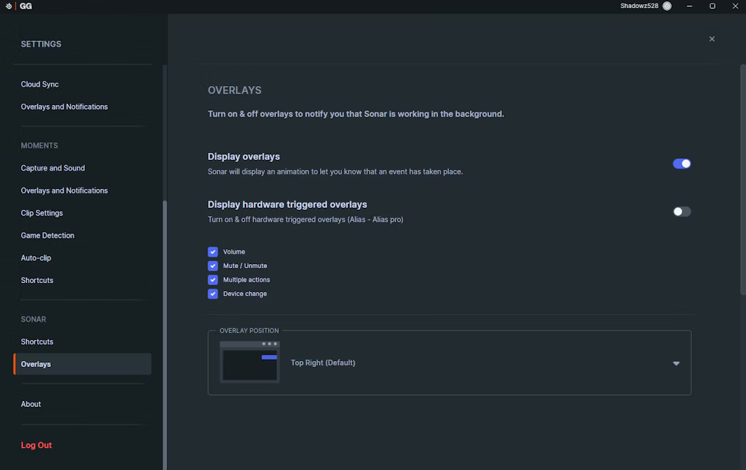Viewport: 746px width, 470px height.
Task: Click the SONAR section label
Action: pyautogui.click(x=33, y=320)
